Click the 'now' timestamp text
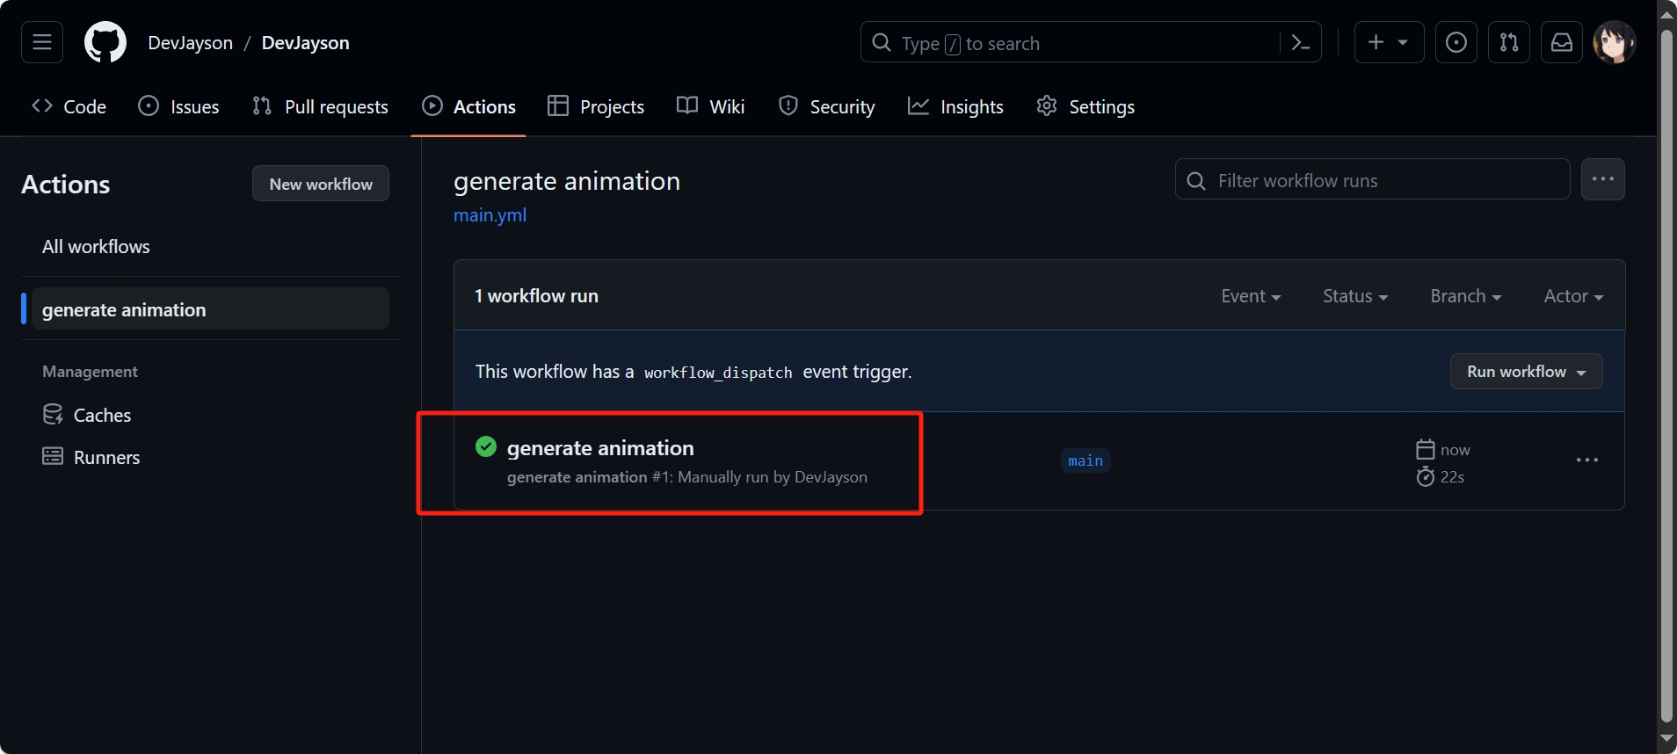1677x754 pixels. [x=1456, y=450]
